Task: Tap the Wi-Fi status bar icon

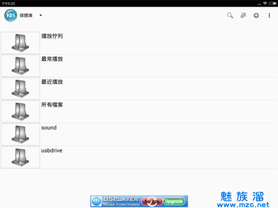Action: click(x=265, y=3)
